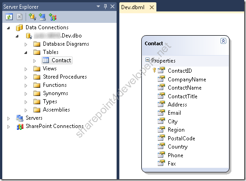Expand the Synonyms folder
Image resolution: width=246 pixels, height=181 pixels.
[26, 94]
